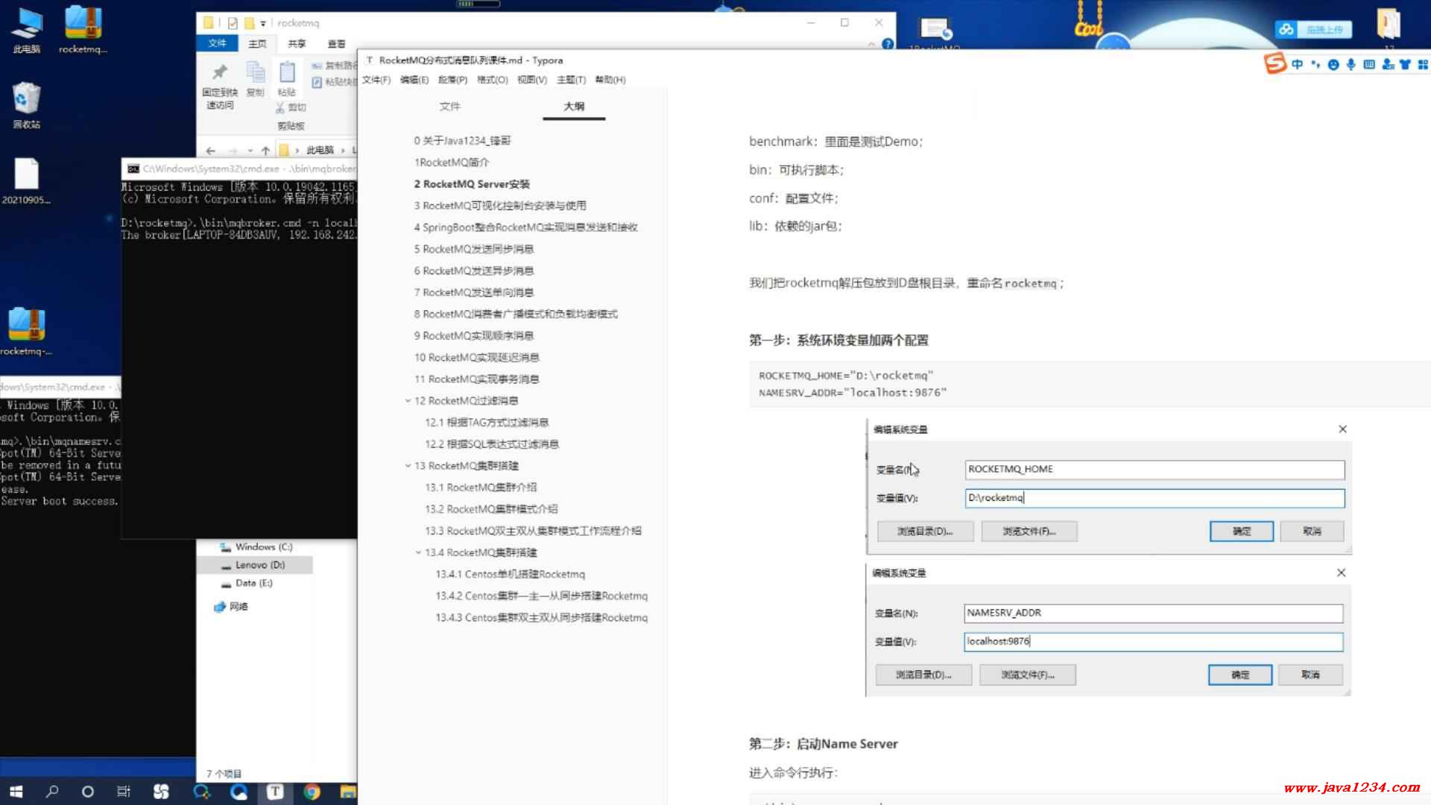Jump to 3 RocketMQ可视化控制台安装与使用
This screenshot has width=1431, height=805.
500,206
